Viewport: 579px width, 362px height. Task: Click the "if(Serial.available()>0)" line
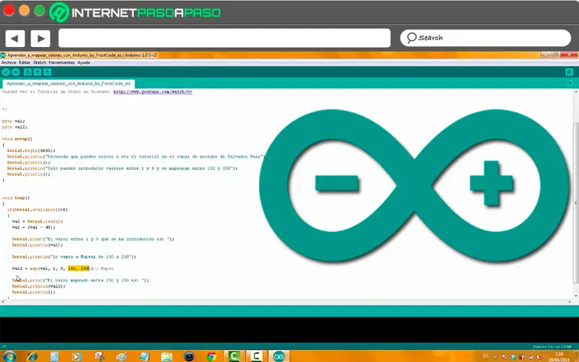tap(38, 210)
